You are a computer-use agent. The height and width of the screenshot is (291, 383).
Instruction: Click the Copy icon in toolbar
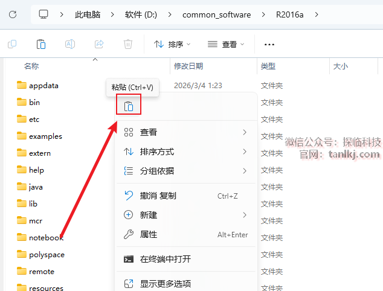coord(12,44)
